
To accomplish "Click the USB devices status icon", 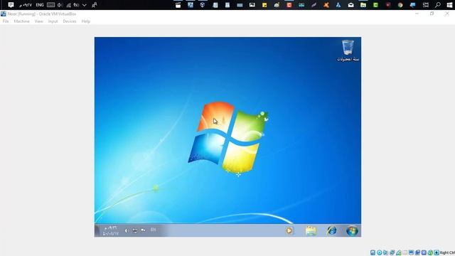I will pos(399,252).
